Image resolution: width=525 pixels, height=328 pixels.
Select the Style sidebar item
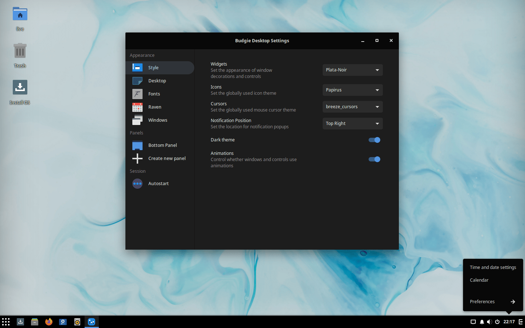coord(160,68)
